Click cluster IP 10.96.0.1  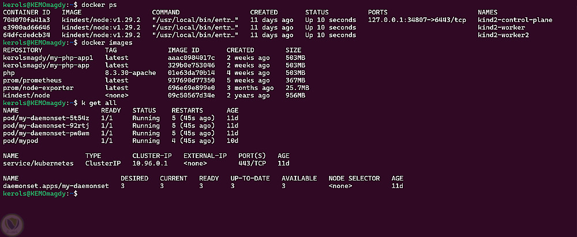point(150,163)
